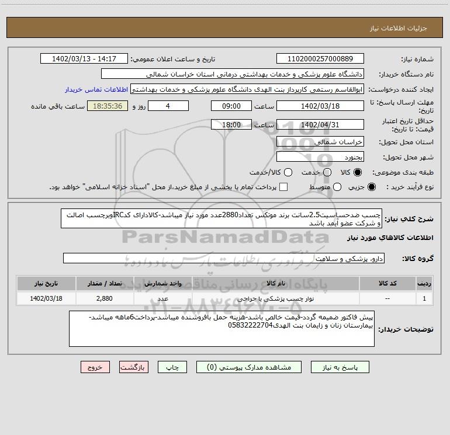Screen dimensions: 450x435
Task: Select متوسط purchase process radio
Action: [337, 187]
